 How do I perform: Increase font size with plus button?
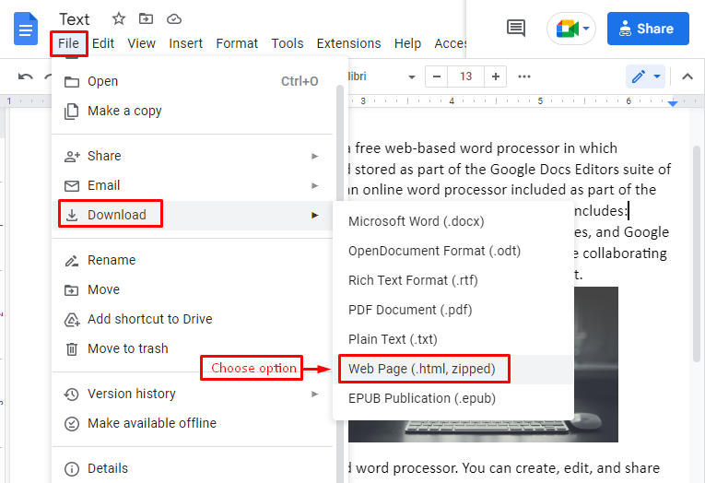pyautogui.click(x=496, y=77)
